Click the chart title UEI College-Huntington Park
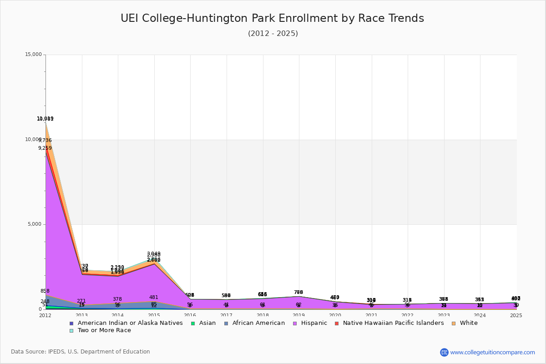The image size is (546, 364). (x=272, y=18)
